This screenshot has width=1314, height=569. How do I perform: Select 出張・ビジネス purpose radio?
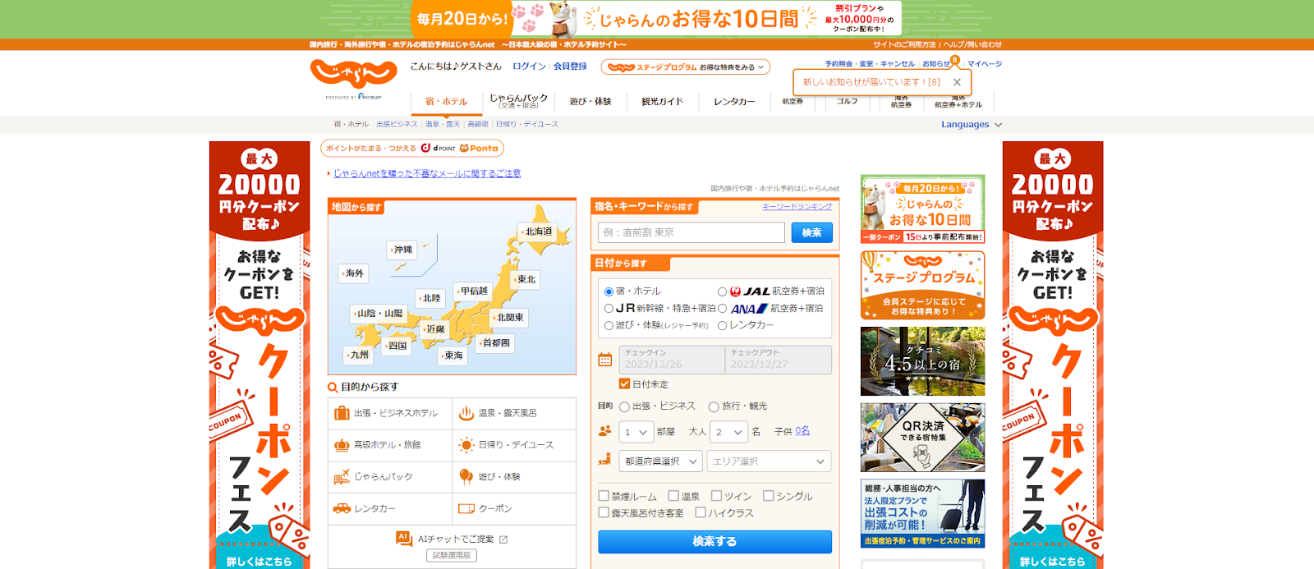(624, 406)
